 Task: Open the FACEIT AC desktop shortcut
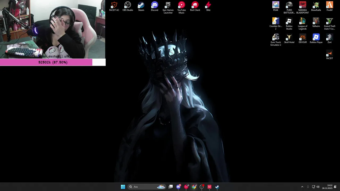click(x=114, y=7)
